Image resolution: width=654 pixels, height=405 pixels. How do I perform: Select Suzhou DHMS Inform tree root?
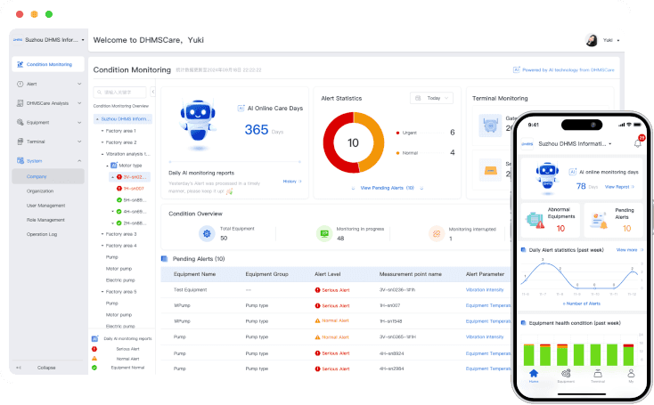[x=123, y=119]
